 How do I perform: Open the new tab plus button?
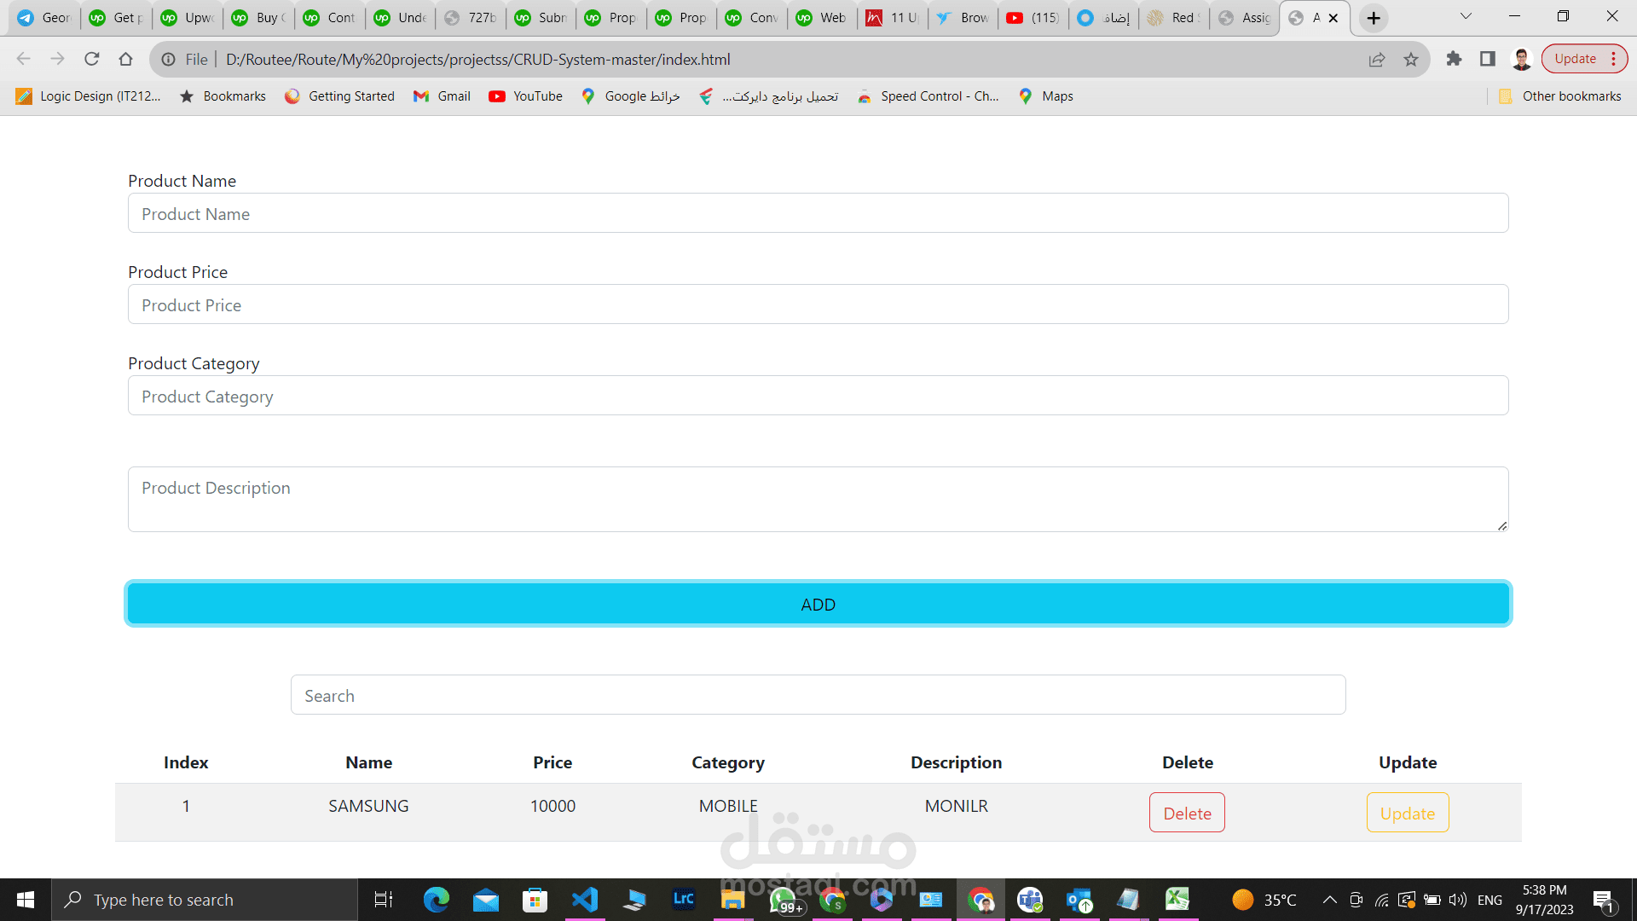coord(1374,18)
